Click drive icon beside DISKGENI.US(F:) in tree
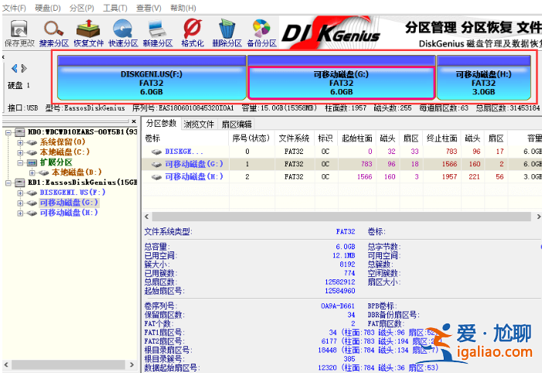This screenshot has width=542, height=373. click(32, 193)
